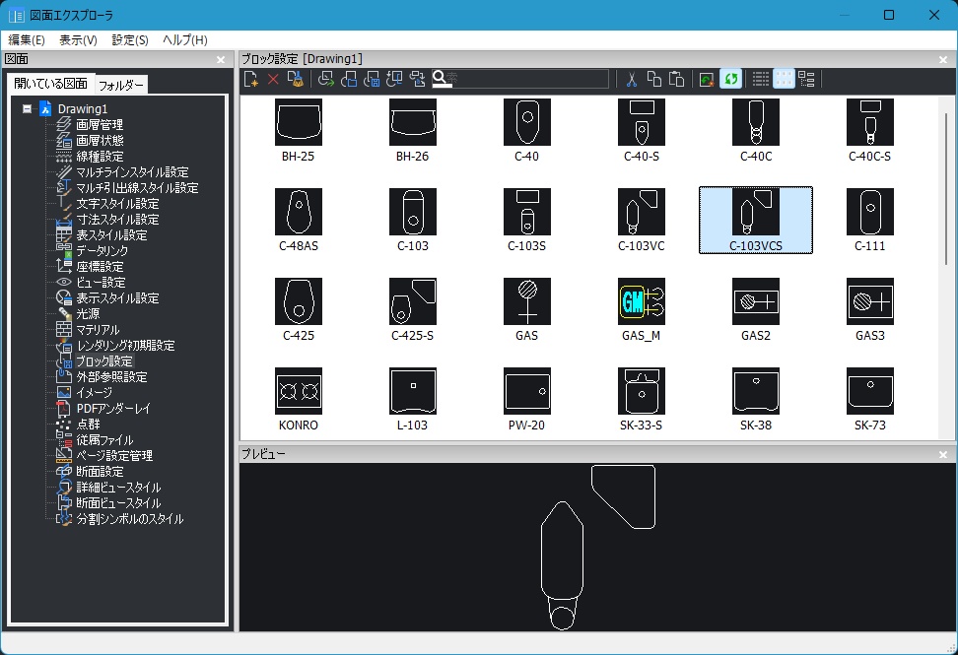Screen dimensions: 958x655
Task: Switch to details list view icon
Action: (761, 79)
